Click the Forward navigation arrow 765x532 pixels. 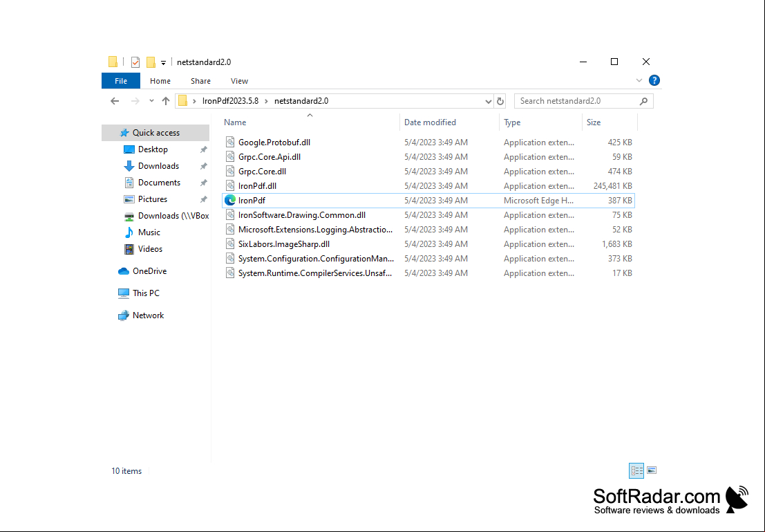point(135,101)
